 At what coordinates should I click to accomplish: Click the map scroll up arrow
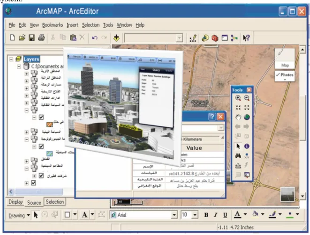[302, 49]
